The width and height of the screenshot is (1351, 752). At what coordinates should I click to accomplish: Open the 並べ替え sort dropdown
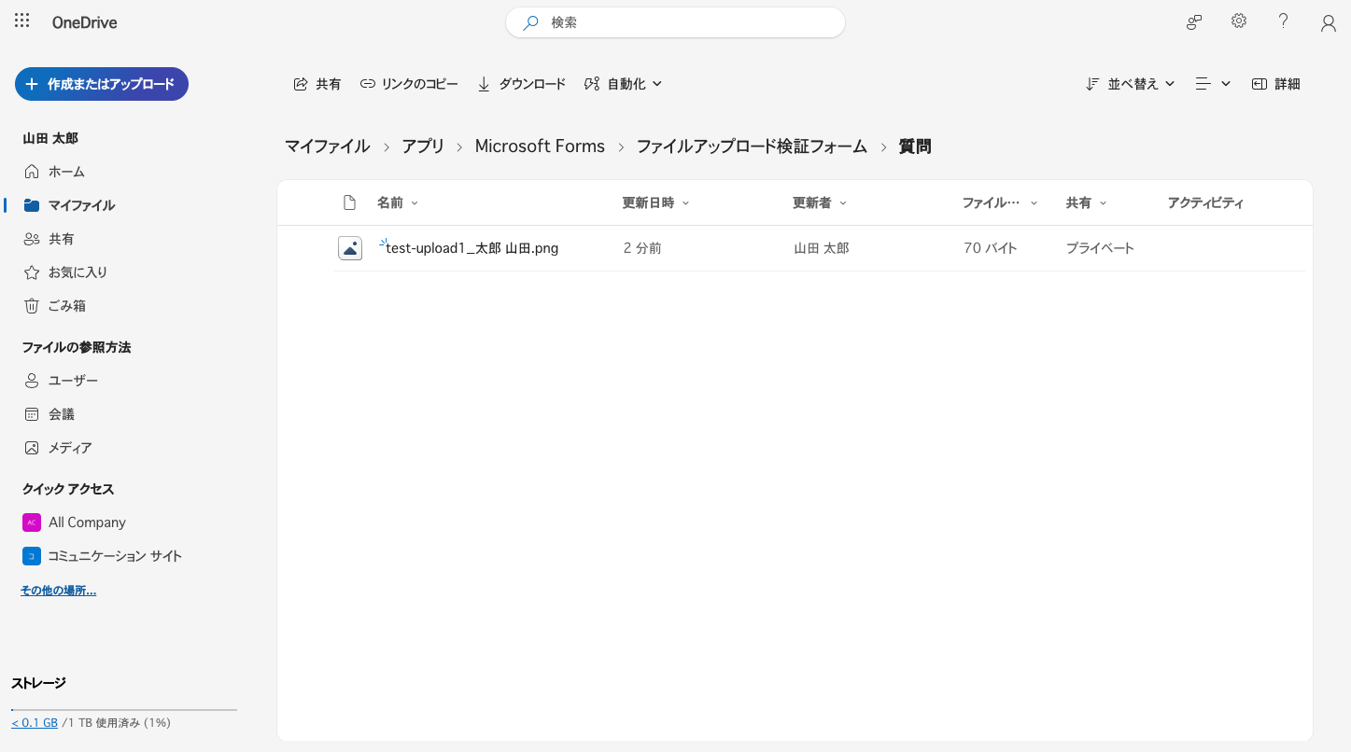tap(1131, 84)
